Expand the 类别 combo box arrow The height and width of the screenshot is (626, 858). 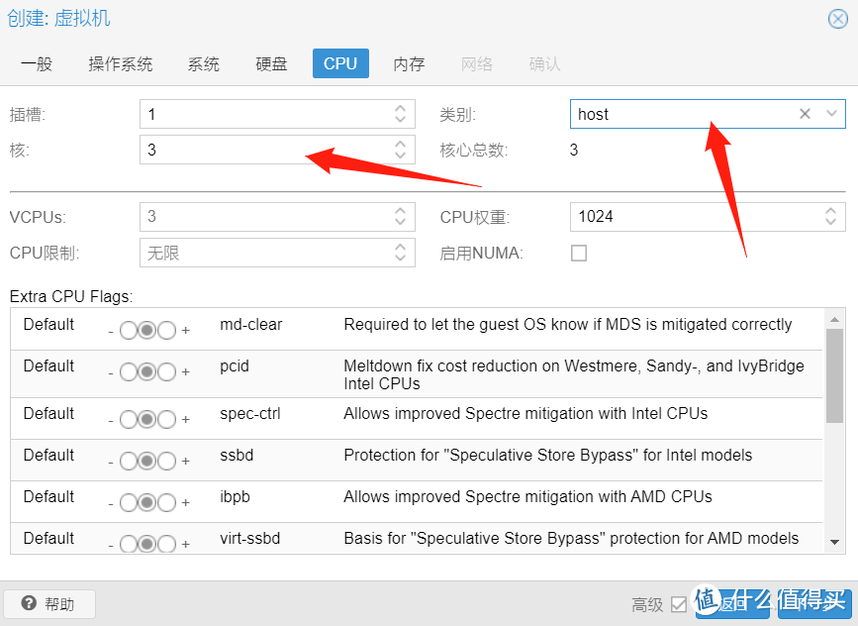829,113
